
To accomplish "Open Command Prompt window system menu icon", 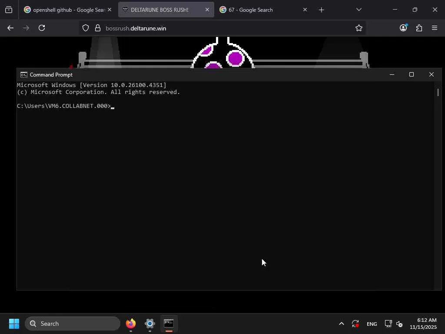I will (x=24, y=75).
